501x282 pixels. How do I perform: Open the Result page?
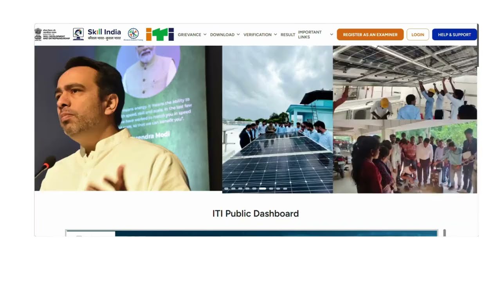coord(288,34)
